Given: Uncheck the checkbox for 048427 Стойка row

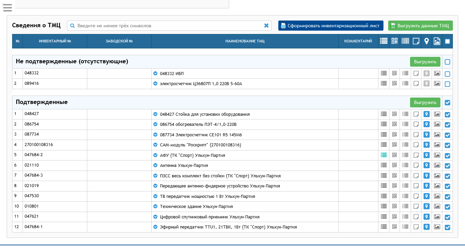Looking at the screenshot, I should coord(447,115).
